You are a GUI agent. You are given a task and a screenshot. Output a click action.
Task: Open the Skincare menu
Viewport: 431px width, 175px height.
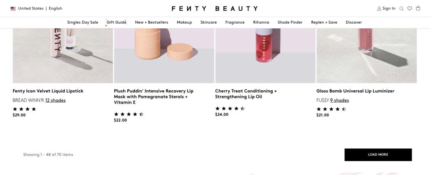[x=209, y=22]
